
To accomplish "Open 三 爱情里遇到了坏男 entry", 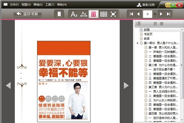I will pos(163,78).
